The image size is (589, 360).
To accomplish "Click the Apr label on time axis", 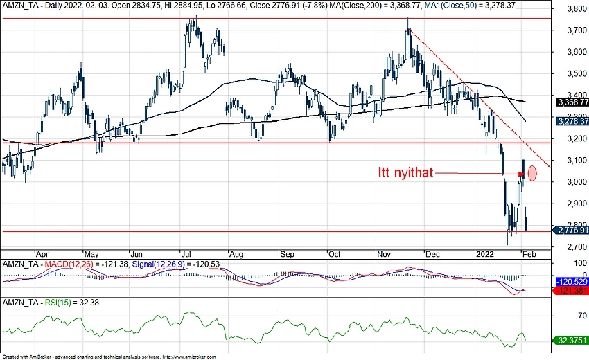I will pos(42,255).
